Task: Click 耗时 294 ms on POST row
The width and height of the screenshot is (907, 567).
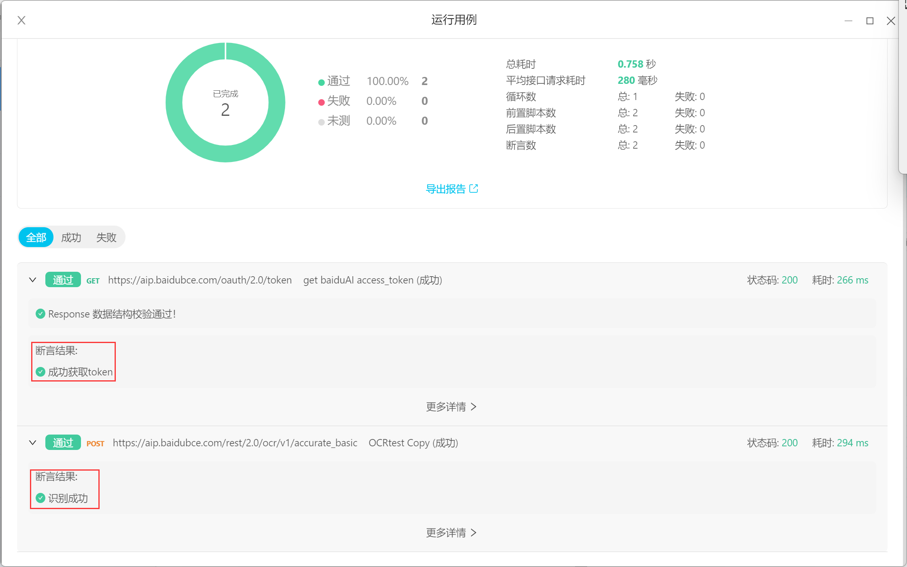Action: coord(840,443)
